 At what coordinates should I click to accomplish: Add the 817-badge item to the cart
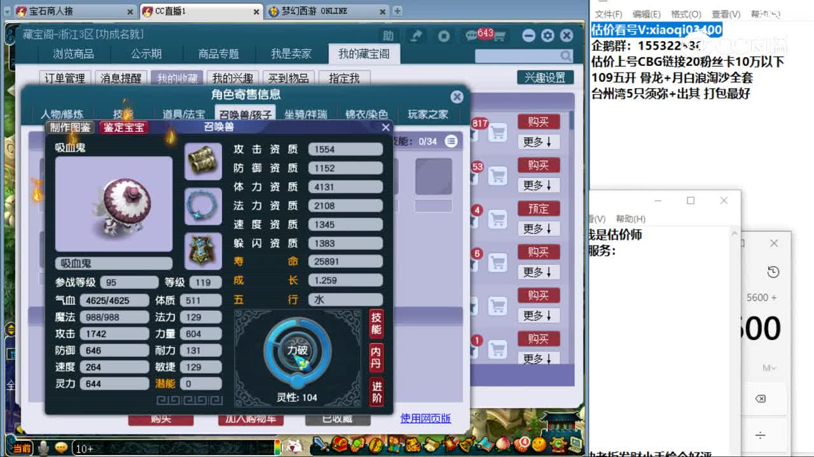tap(497, 132)
